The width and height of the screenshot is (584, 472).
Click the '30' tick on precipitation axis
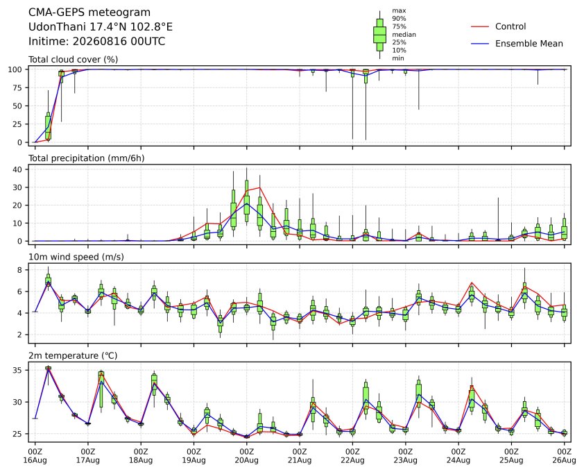click(17, 187)
